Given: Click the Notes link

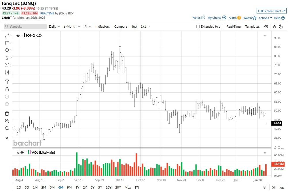Looking at the screenshot, I should point(196,18).
